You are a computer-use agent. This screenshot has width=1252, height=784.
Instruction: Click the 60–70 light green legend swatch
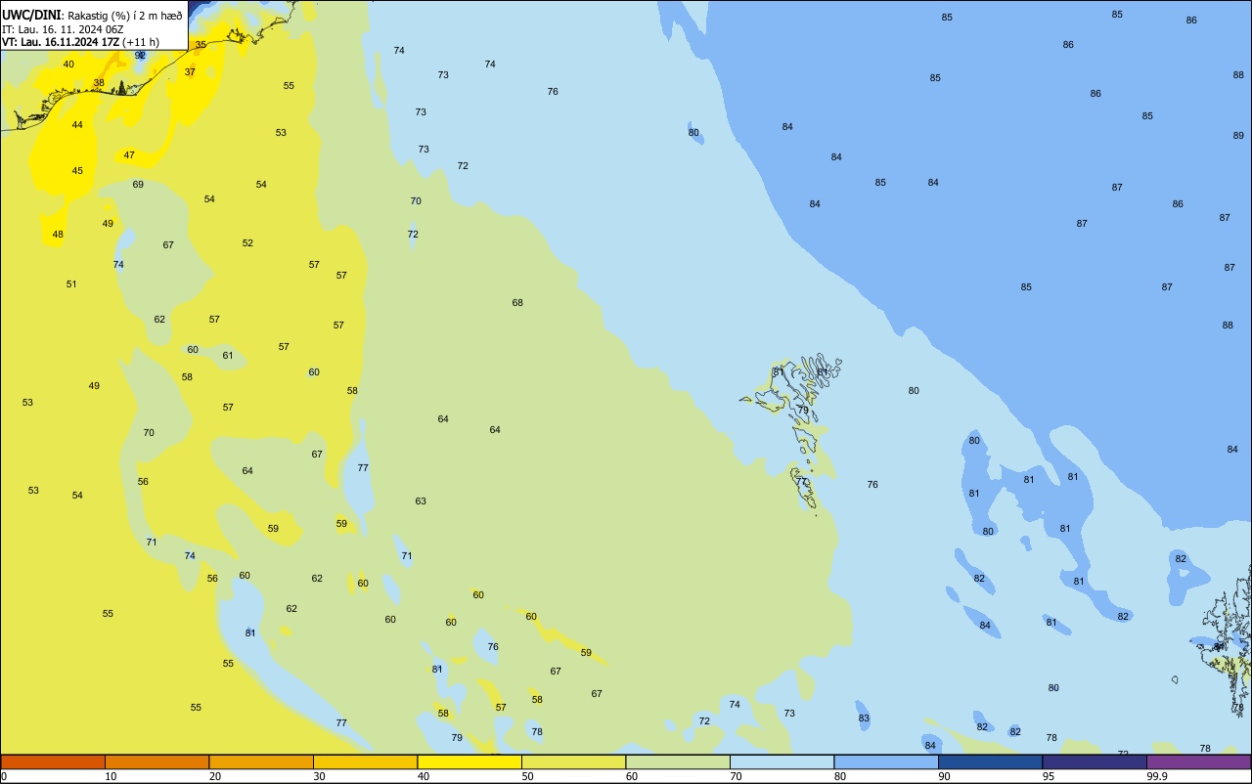click(678, 762)
